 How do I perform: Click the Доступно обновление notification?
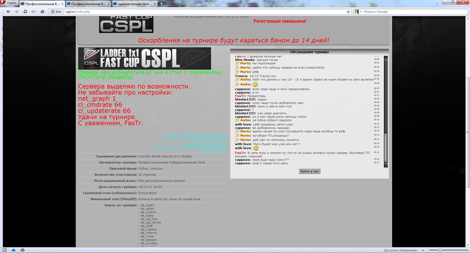400,250
